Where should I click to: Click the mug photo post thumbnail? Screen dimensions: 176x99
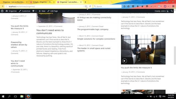coord(56,18)
